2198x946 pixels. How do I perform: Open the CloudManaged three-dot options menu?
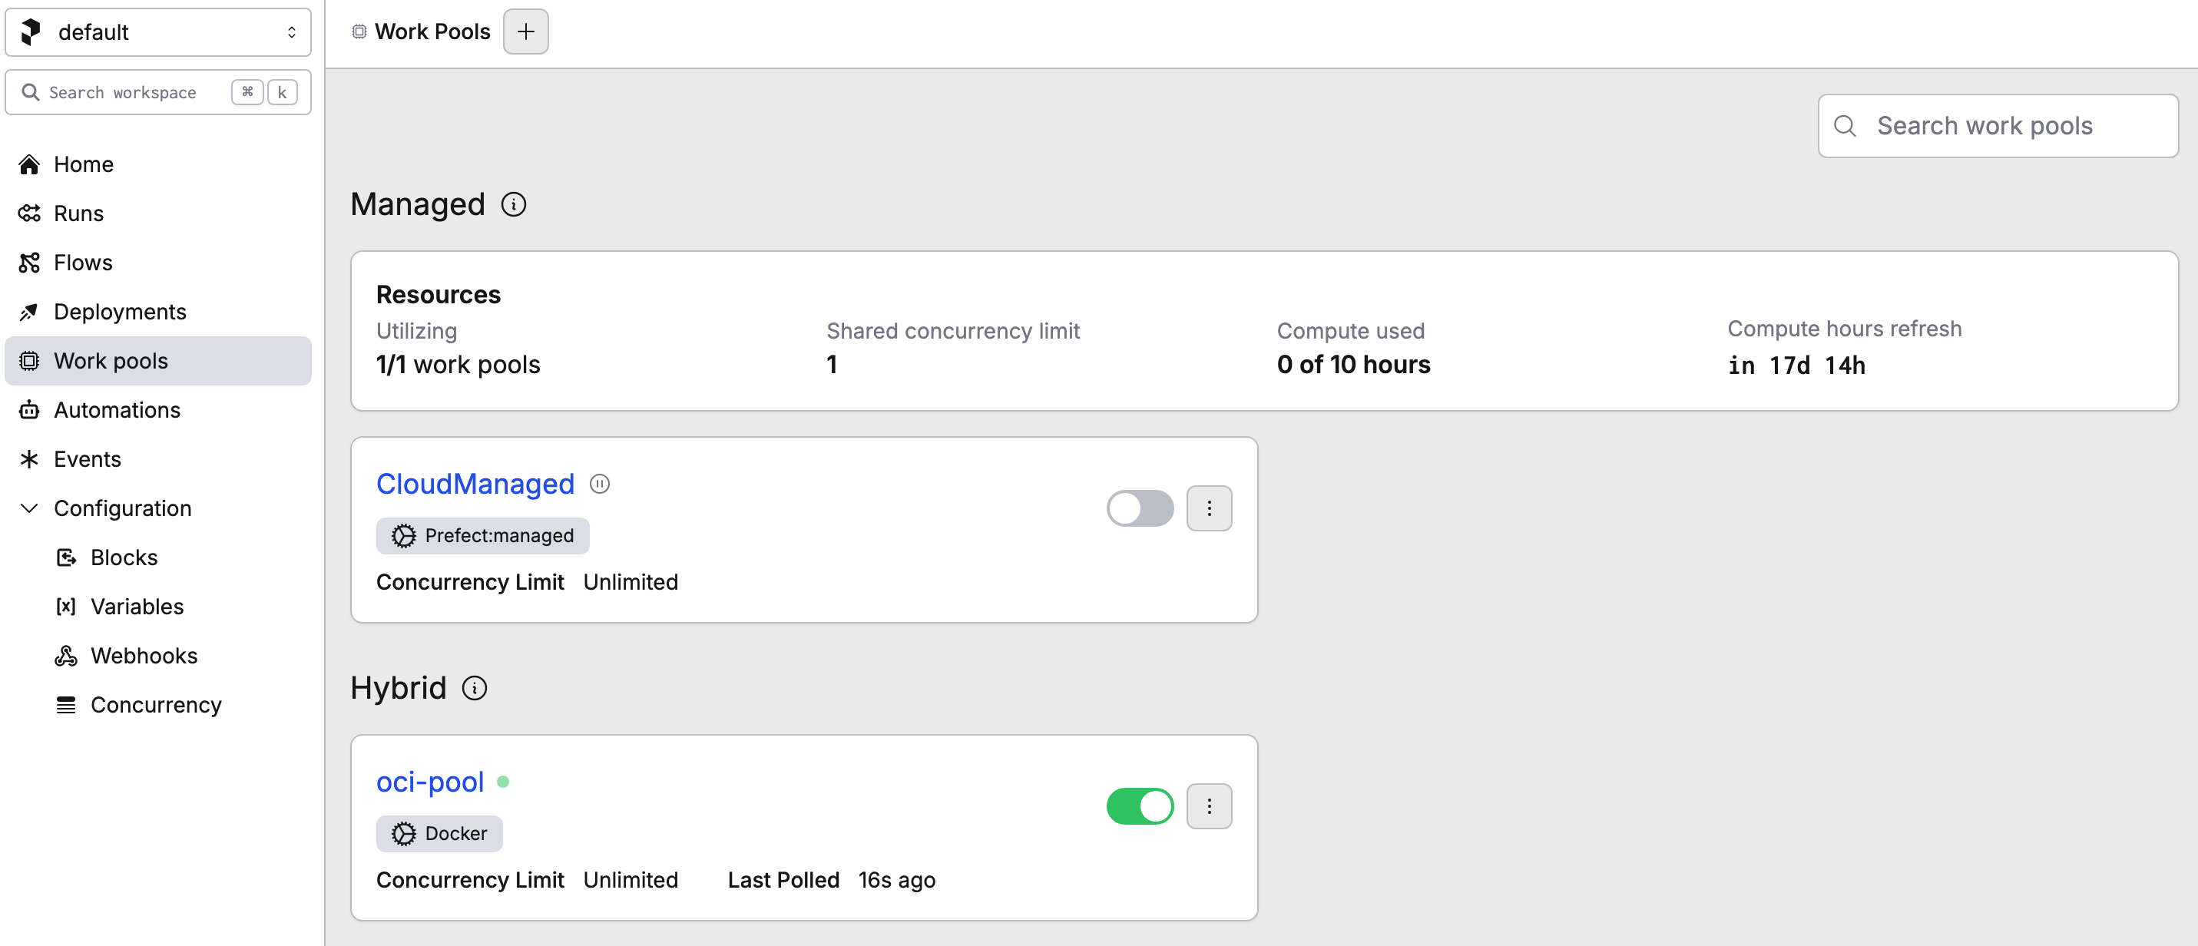1208,508
